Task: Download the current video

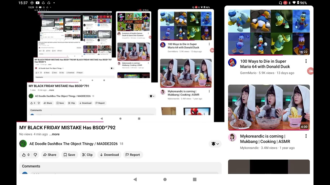Action: (109, 155)
